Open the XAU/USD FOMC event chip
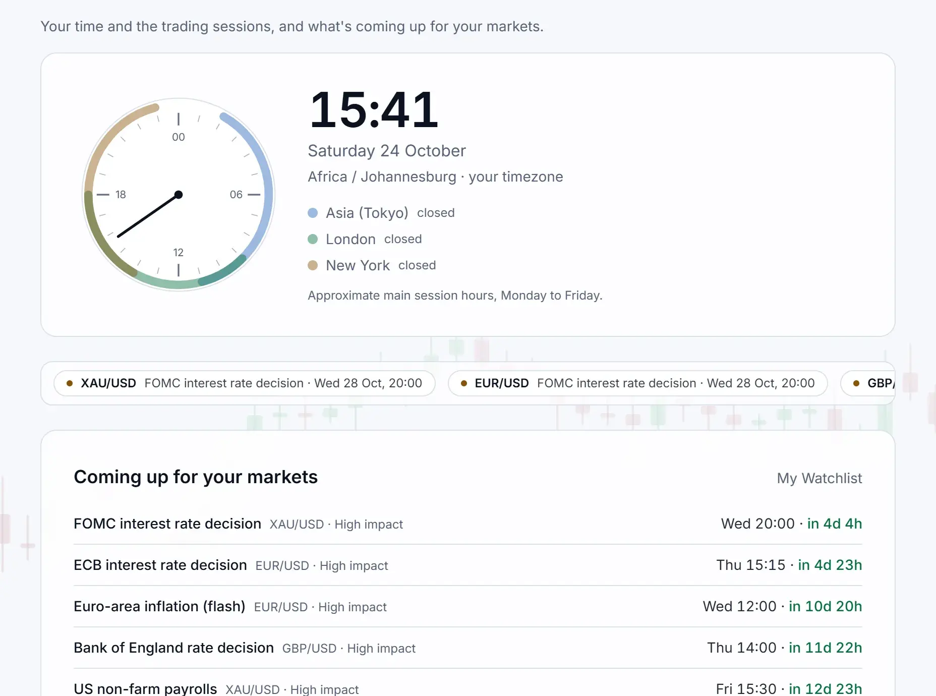Viewport: 936px width, 696px height. click(245, 383)
